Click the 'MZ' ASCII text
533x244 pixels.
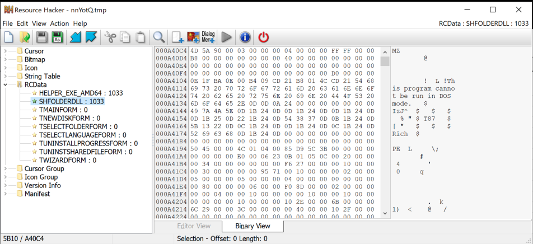tap(396, 51)
